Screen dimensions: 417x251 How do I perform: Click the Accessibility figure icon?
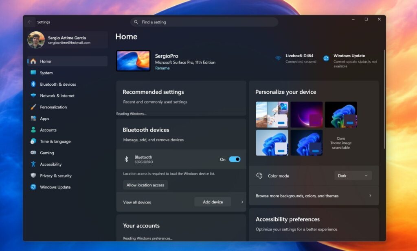pyautogui.click(x=33, y=164)
